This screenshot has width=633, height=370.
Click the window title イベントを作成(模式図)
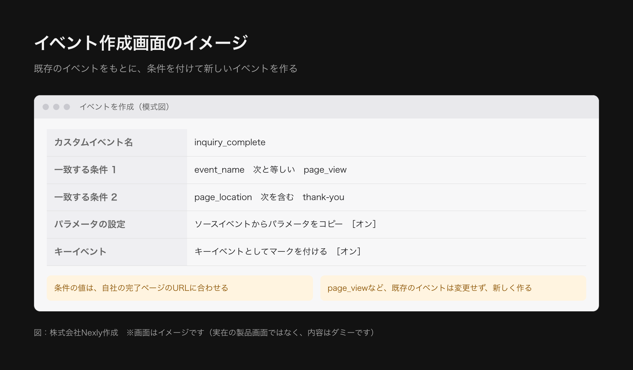pyautogui.click(x=124, y=107)
